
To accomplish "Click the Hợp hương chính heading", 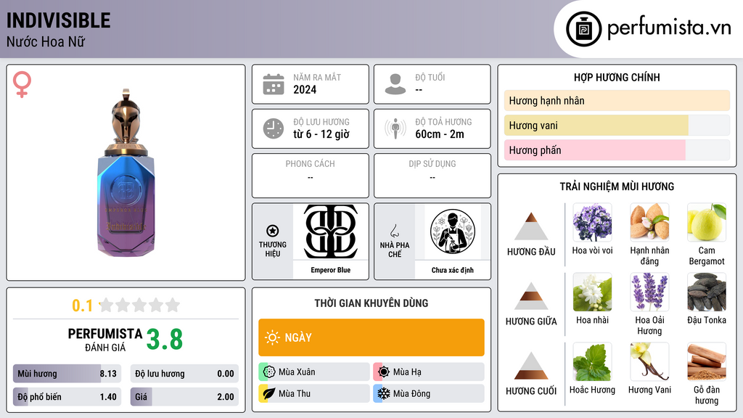I will [x=617, y=77].
